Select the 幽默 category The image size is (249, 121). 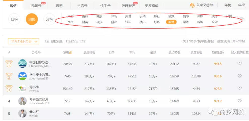[171, 16]
